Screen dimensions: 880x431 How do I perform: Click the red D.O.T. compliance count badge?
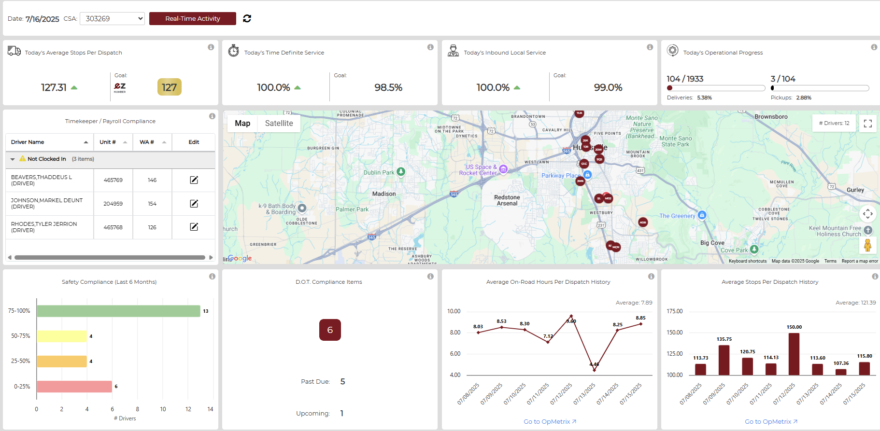tap(330, 330)
